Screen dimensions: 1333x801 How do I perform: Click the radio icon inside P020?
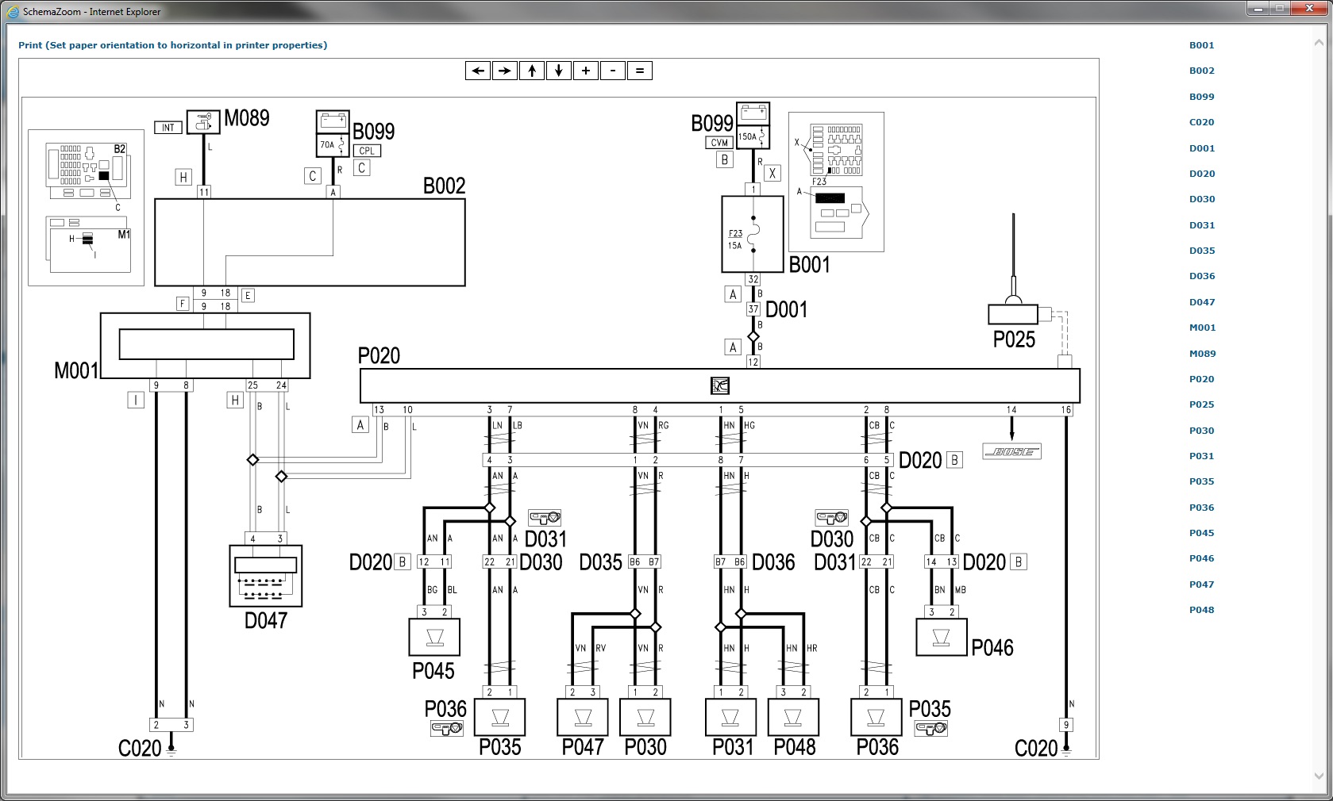pos(719,385)
